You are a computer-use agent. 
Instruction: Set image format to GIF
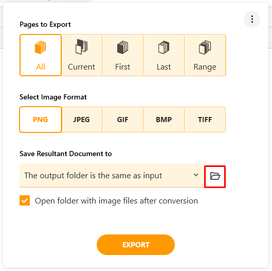coord(123,120)
